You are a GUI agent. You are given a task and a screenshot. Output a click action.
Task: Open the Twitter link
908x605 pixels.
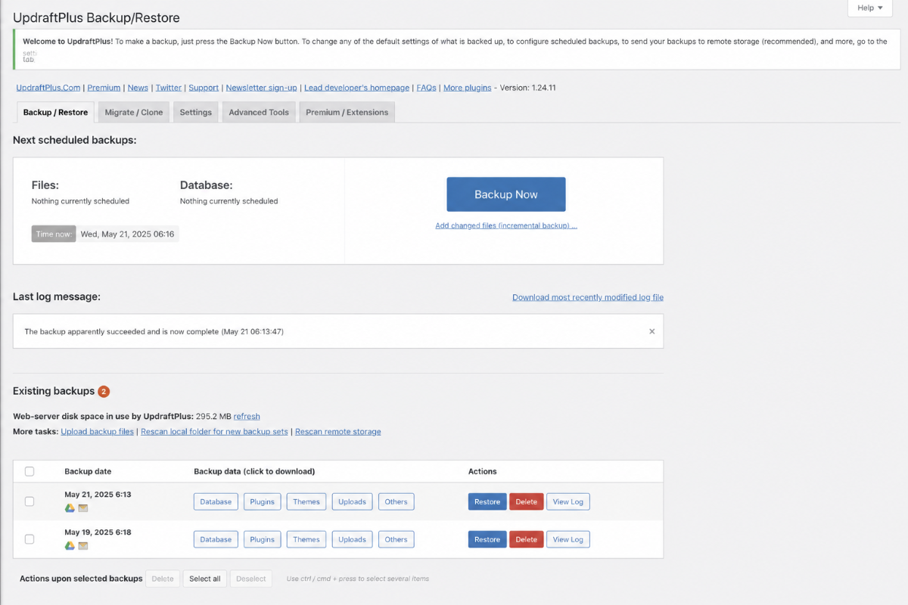coord(169,88)
